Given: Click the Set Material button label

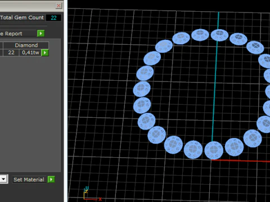Looking at the screenshot, I should 29,180.
